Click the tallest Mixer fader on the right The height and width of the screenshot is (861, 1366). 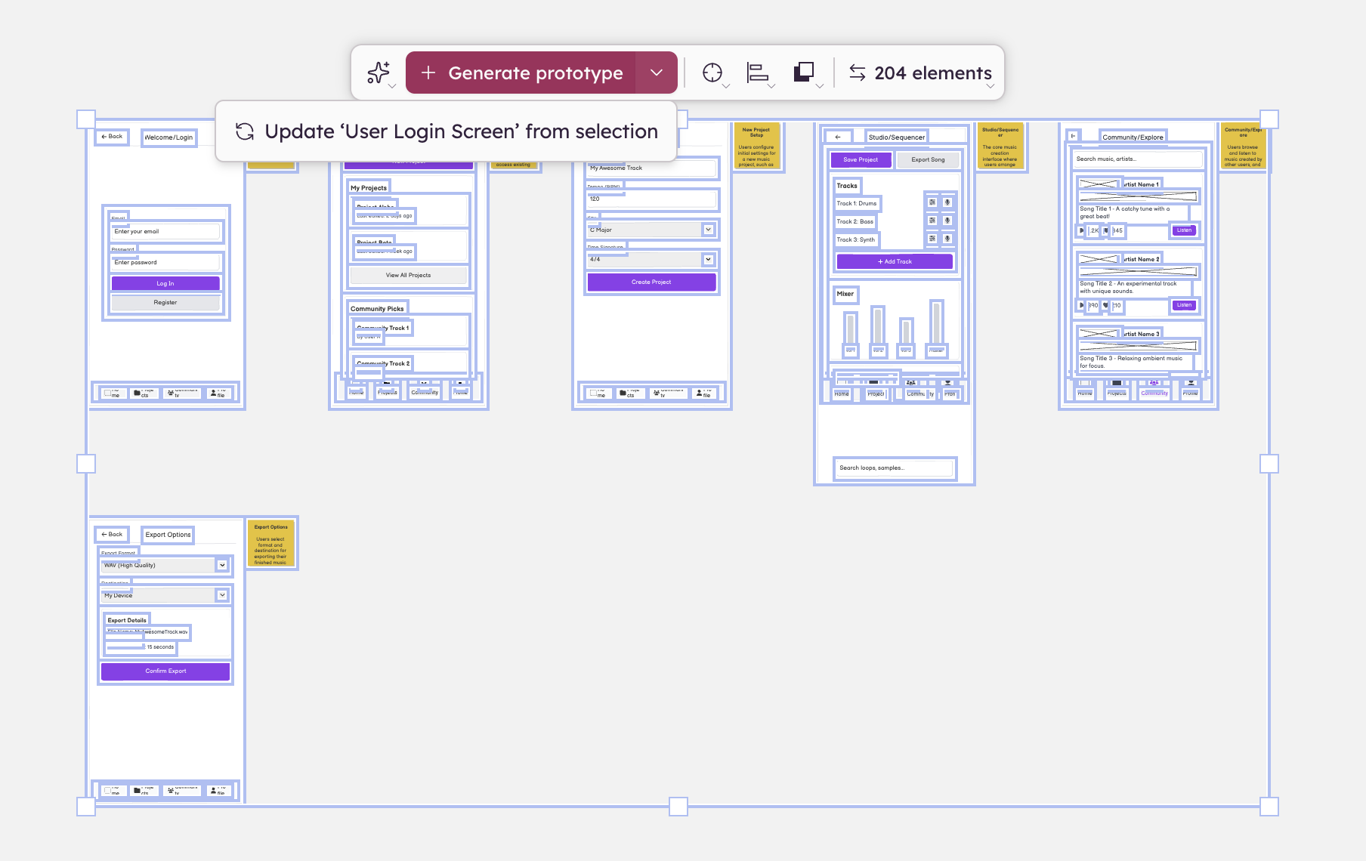pyautogui.click(x=936, y=325)
